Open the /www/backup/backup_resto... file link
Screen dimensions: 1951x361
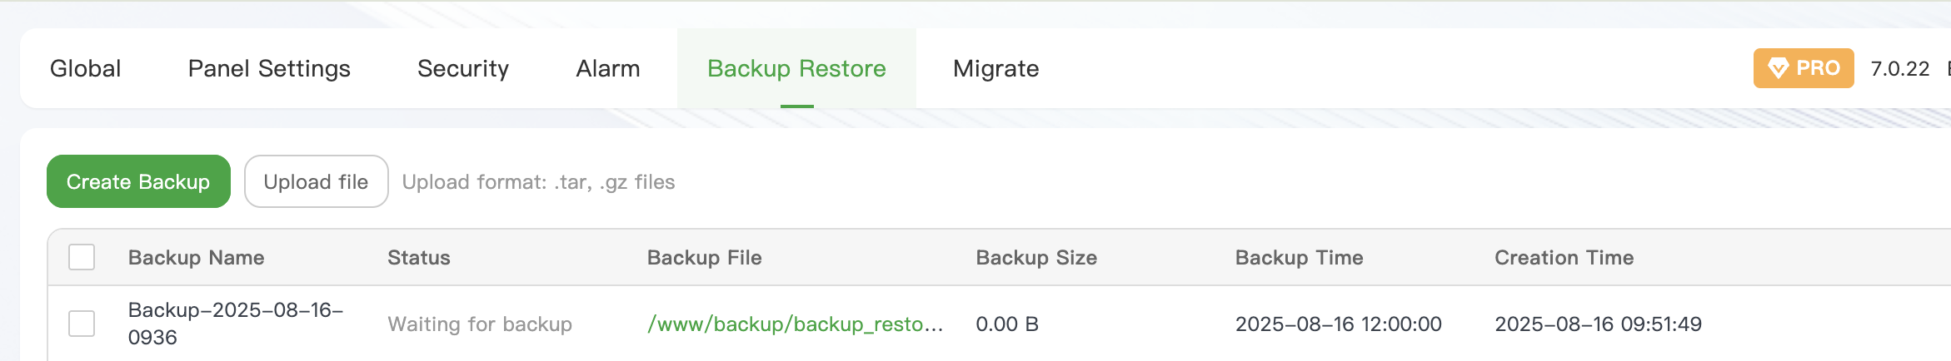tap(795, 324)
